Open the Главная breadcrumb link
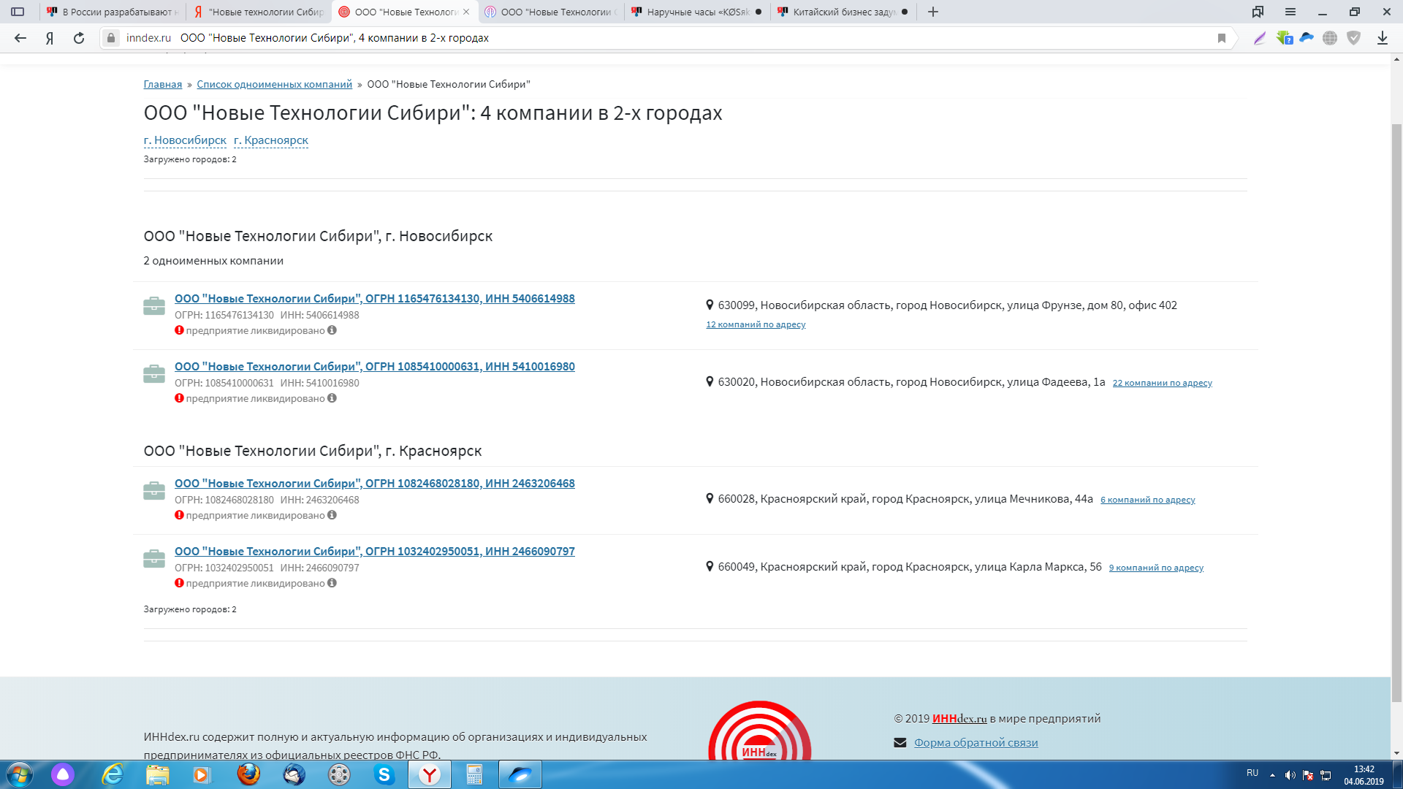1403x789 pixels. click(163, 84)
